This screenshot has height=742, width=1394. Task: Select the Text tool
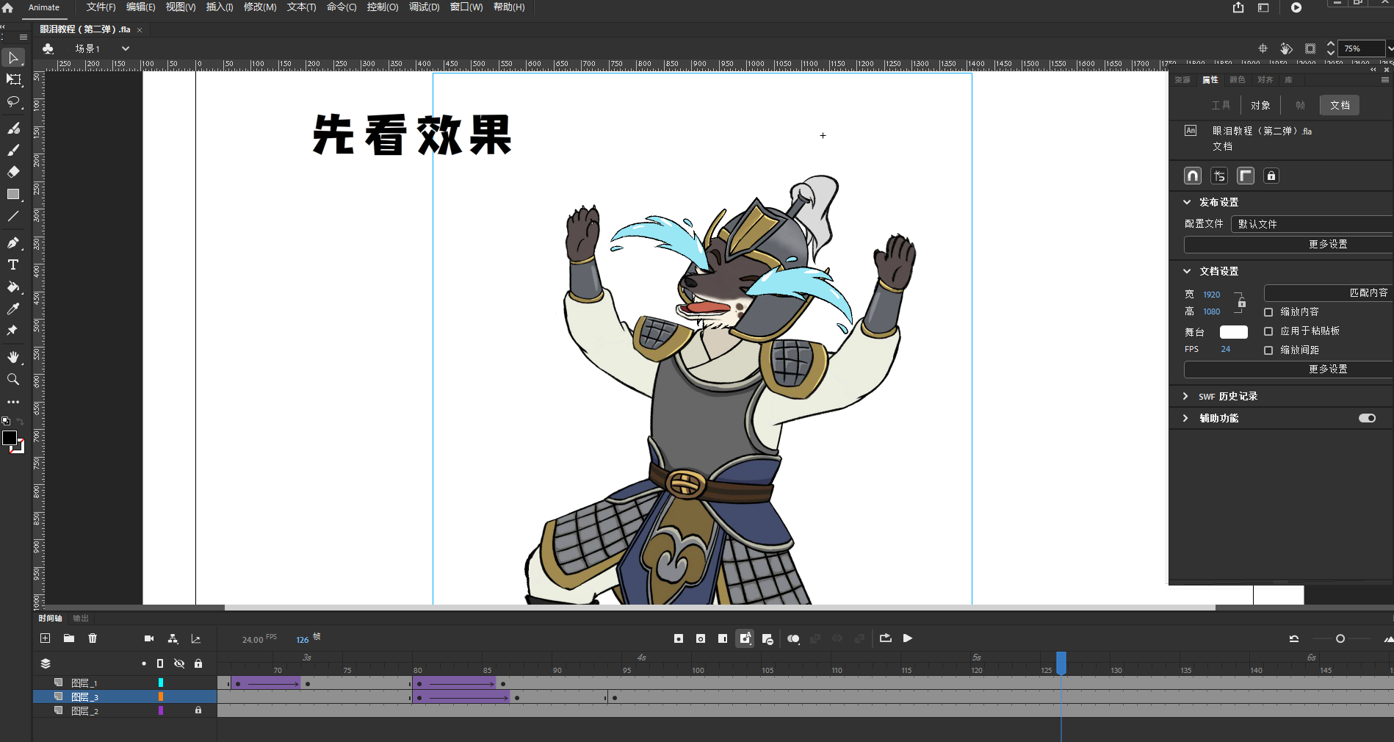tap(13, 264)
